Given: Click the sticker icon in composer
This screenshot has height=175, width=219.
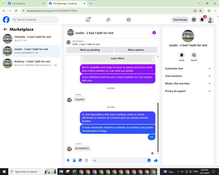Looking at the screenshot, I should [x=80, y=161].
